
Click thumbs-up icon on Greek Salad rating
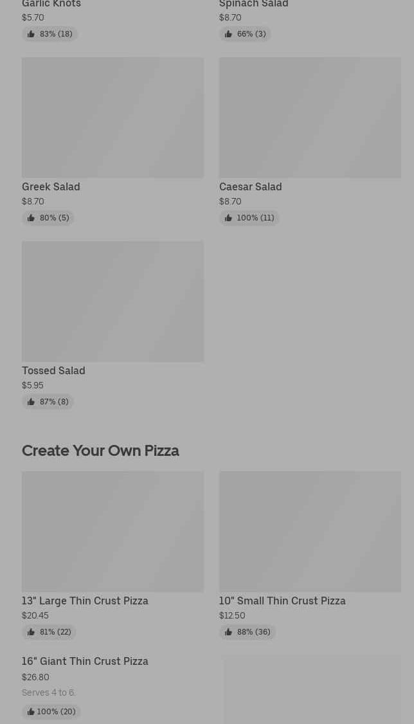click(x=31, y=218)
